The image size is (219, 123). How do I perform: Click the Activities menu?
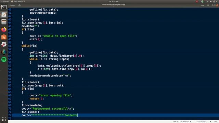click(x=5, y=1)
